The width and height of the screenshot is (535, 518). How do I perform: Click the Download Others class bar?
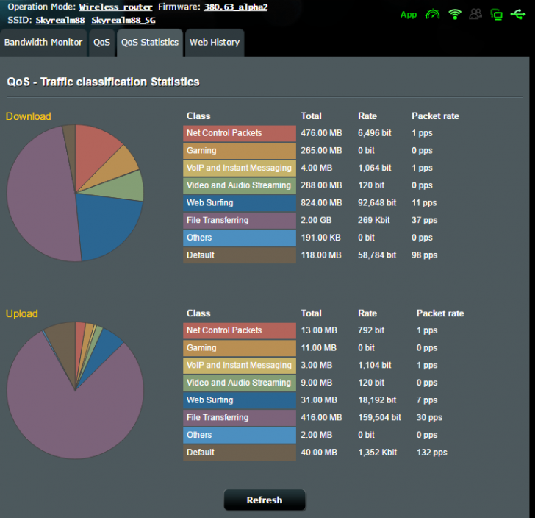pyautogui.click(x=240, y=238)
